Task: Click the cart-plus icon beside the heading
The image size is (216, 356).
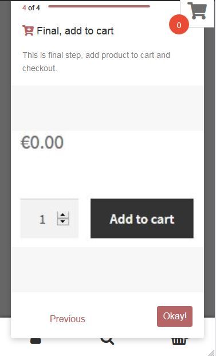Action: (28, 30)
